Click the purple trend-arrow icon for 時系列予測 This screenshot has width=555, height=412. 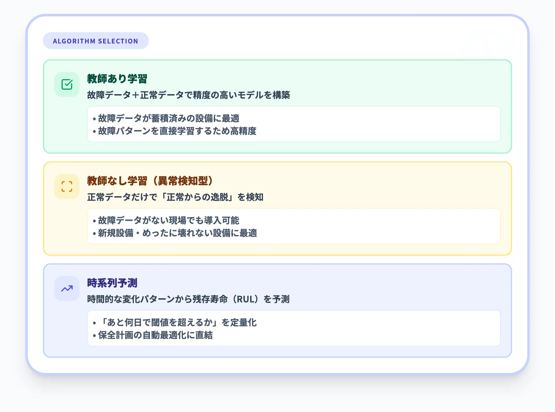click(x=67, y=289)
